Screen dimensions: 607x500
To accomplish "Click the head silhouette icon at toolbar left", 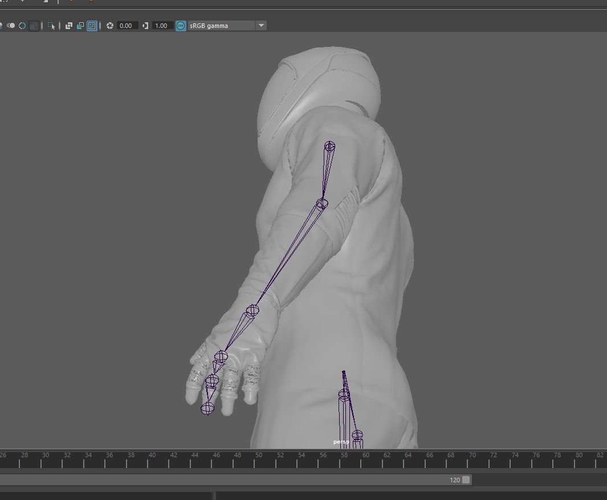I will tap(2, 25).
